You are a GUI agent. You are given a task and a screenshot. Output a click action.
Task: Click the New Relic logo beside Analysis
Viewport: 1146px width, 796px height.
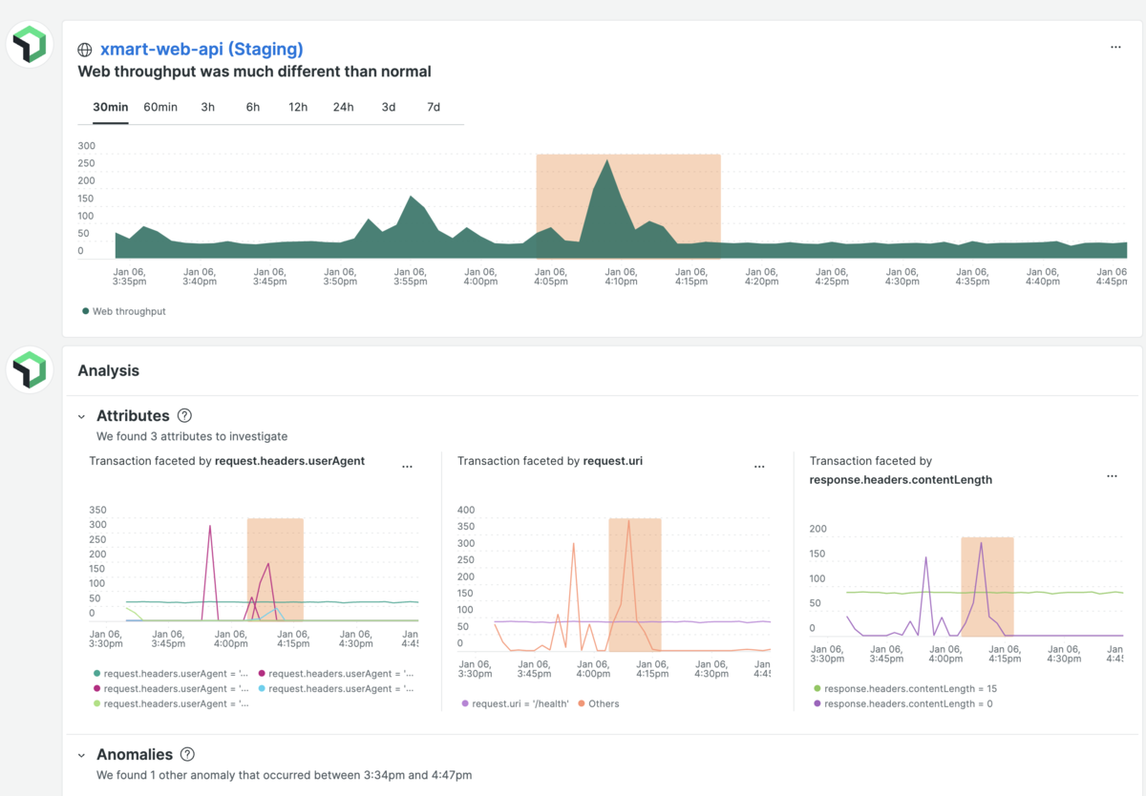pos(30,369)
